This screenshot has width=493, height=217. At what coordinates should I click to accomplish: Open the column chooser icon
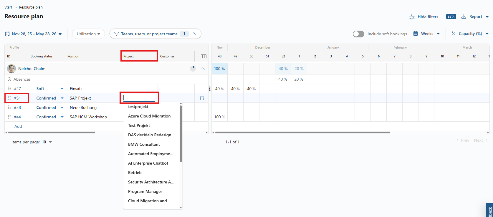click(204, 56)
